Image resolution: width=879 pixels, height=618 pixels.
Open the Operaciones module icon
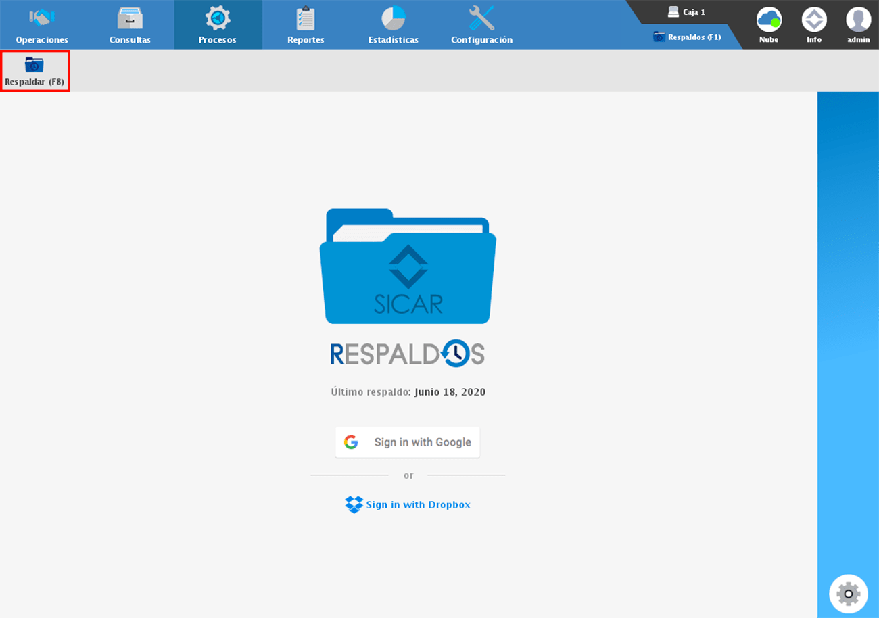(x=41, y=19)
